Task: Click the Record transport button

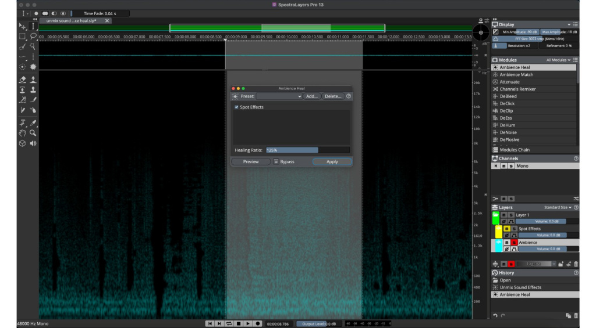Action: (257, 323)
